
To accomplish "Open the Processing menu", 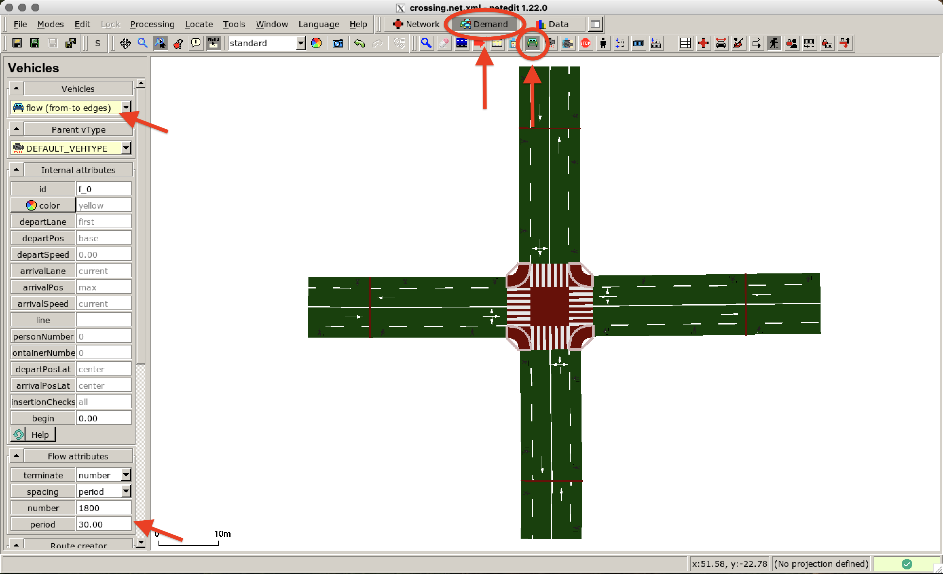I will (x=152, y=24).
